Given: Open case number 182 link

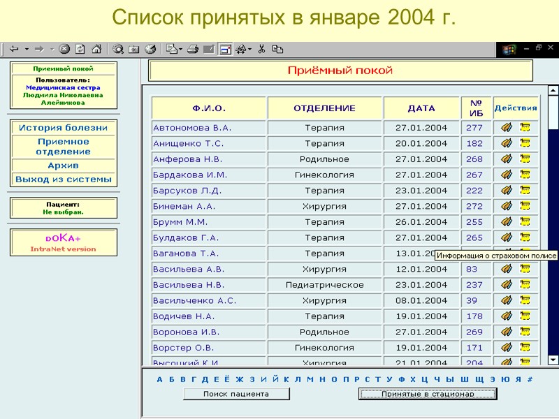Looking at the screenshot, I should pos(474,143).
